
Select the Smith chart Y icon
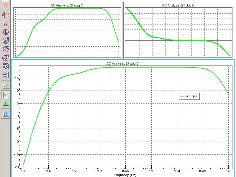coord(6,49)
